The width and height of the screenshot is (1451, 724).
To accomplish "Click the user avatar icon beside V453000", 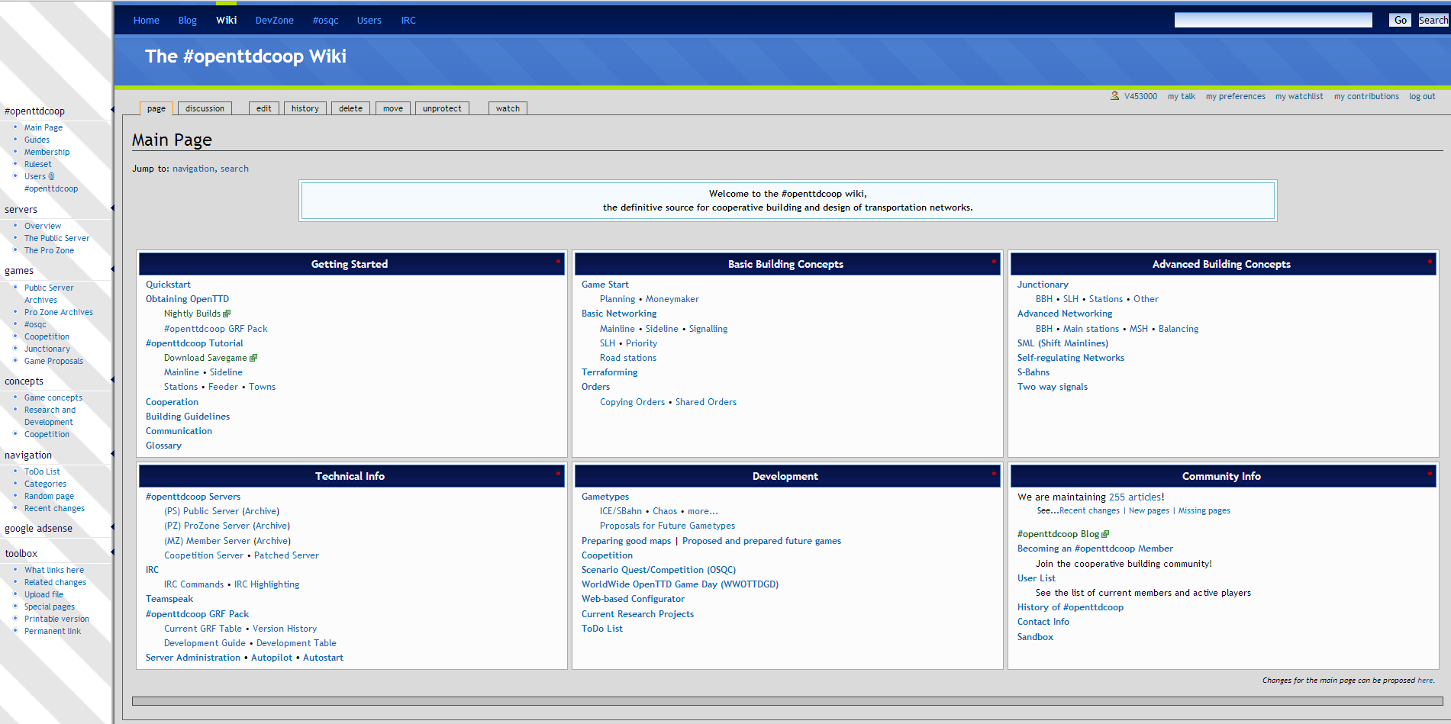I will tap(1114, 96).
